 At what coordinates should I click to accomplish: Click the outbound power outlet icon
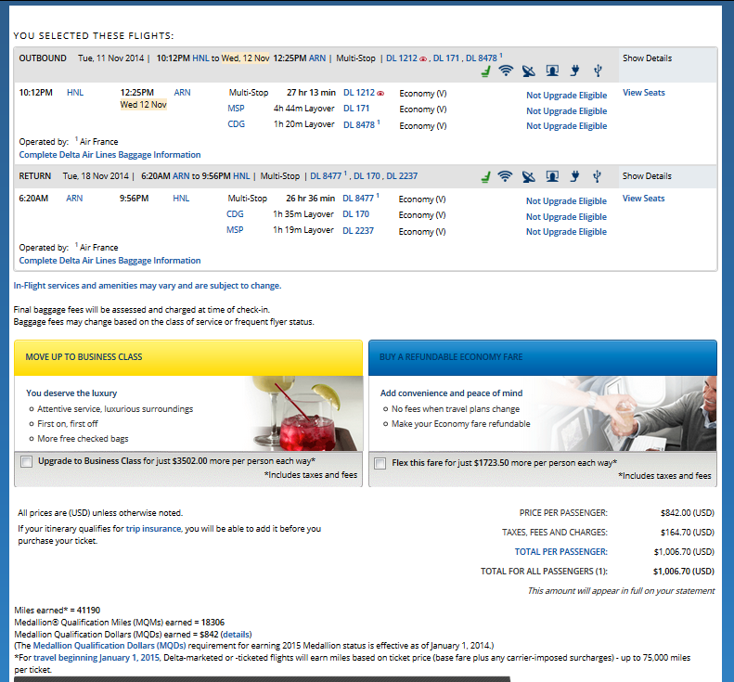575,71
